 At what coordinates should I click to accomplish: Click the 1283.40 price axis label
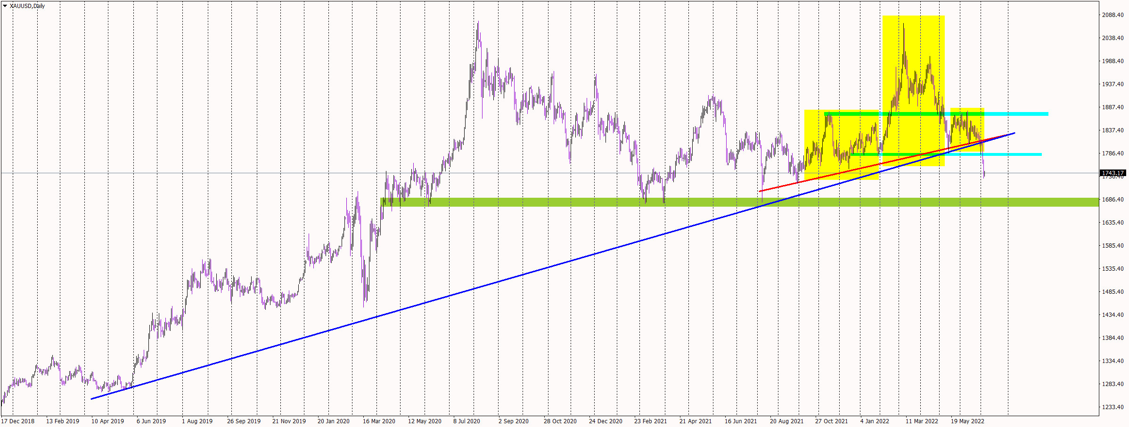click(1113, 384)
